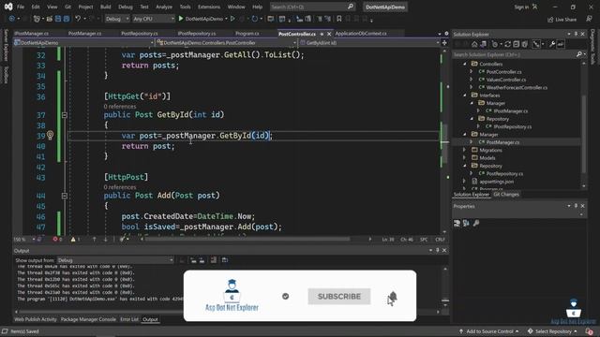Open the Analyze menu

(x=164, y=7)
